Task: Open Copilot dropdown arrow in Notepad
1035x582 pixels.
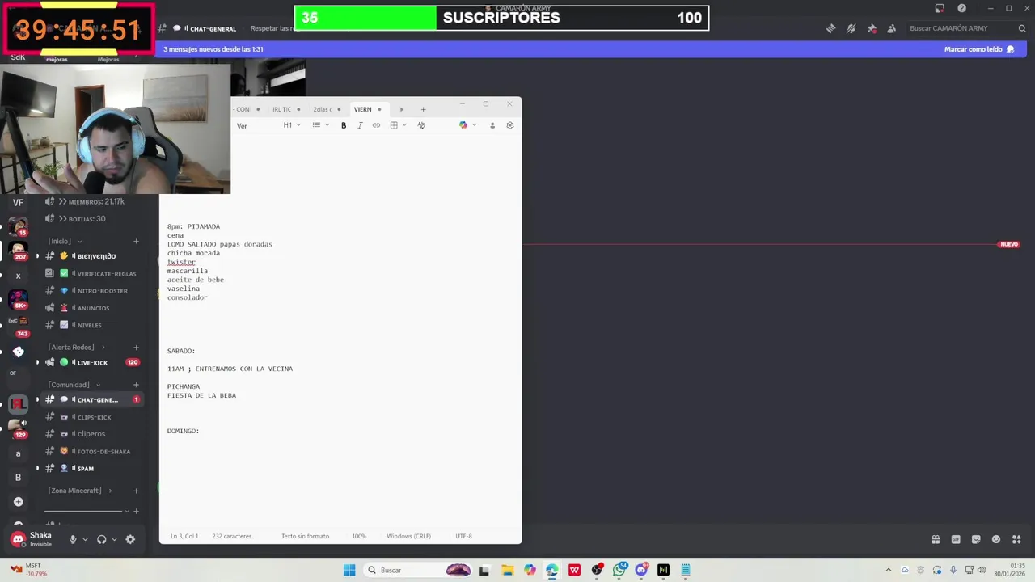Action: pos(474,125)
